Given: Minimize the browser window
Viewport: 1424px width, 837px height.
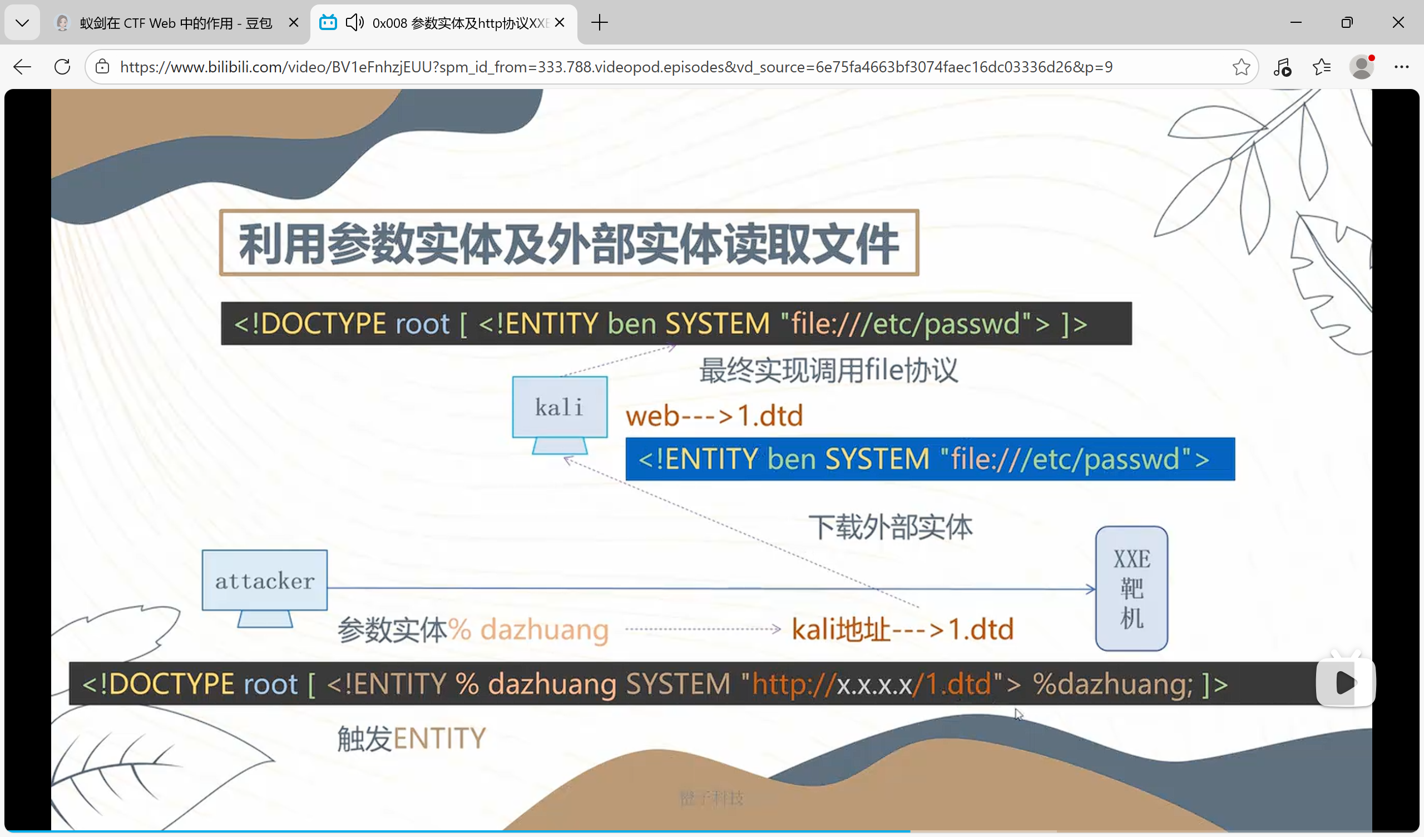Looking at the screenshot, I should [x=1296, y=23].
